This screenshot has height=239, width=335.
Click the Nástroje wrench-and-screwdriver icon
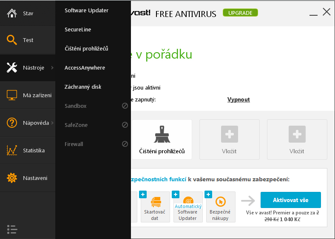(12, 67)
